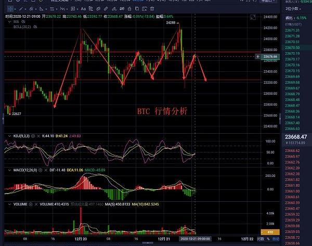Open BOLL indicator settings gear
Image resolution: width=312 pixels, height=246 pixels.
(x=34, y=27)
